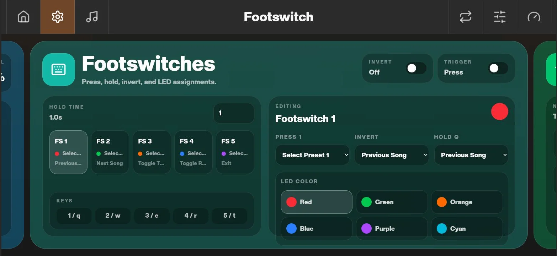Click the "Press, hold, invert, and LED assignments." subtitle
The height and width of the screenshot is (256, 557).
[149, 82]
